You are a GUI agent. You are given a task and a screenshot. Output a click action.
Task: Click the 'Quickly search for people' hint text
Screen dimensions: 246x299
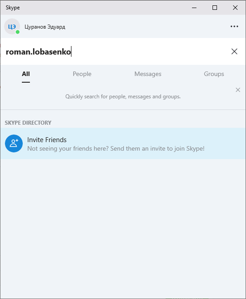tap(123, 97)
